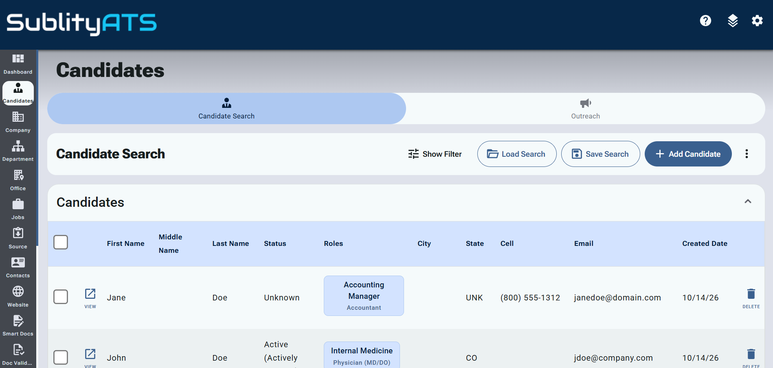The image size is (773, 368).
Task: Switch to the Candidate Search tab
Action: [226, 108]
